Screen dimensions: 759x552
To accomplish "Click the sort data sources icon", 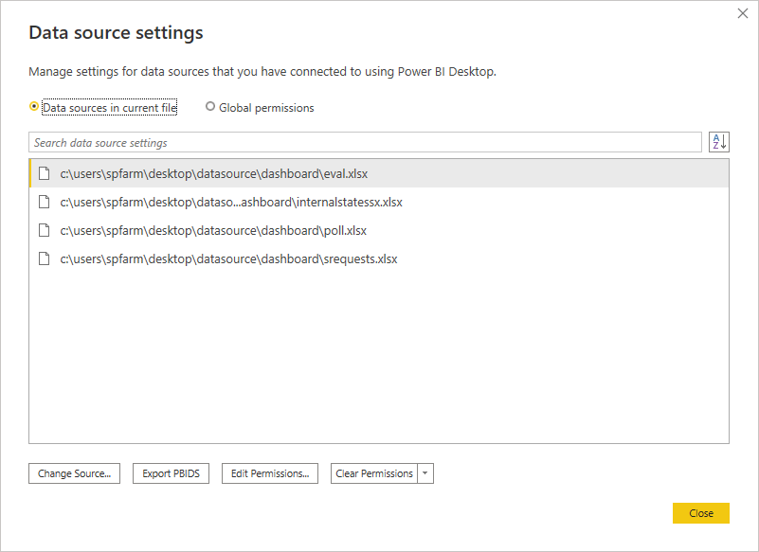I will [x=719, y=141].
